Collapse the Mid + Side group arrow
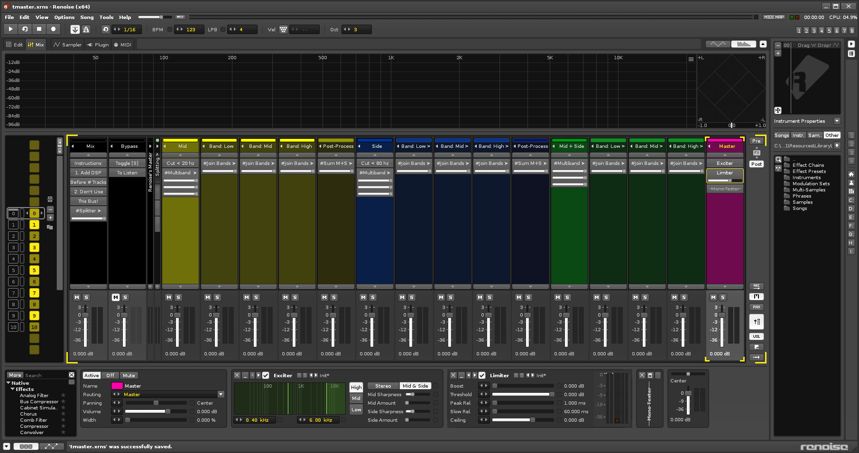The image size is (859, 453). [554, 146]
